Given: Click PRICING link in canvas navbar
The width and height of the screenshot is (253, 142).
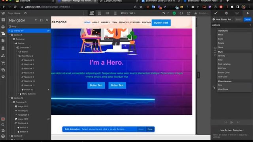Looking at the screenshot, I should coord(146,22).
